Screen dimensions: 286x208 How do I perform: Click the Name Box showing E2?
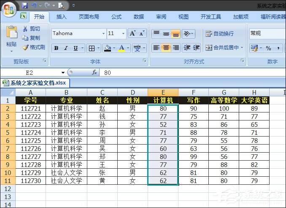point(30,73)
